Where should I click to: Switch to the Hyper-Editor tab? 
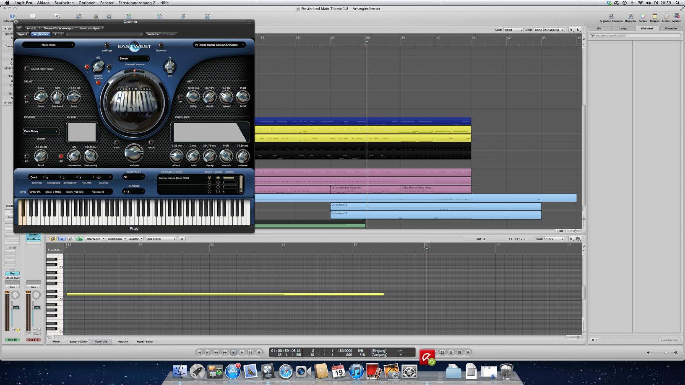[145, 341]
